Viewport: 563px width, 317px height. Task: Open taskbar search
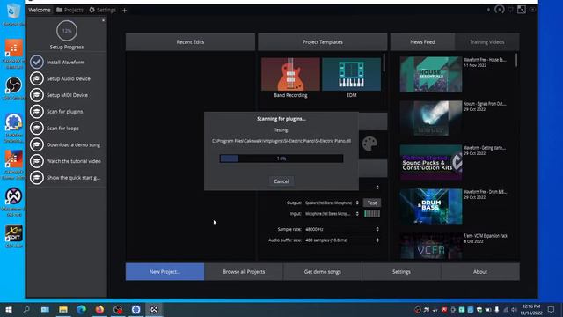pyautogui.click(x=26, y=309)
